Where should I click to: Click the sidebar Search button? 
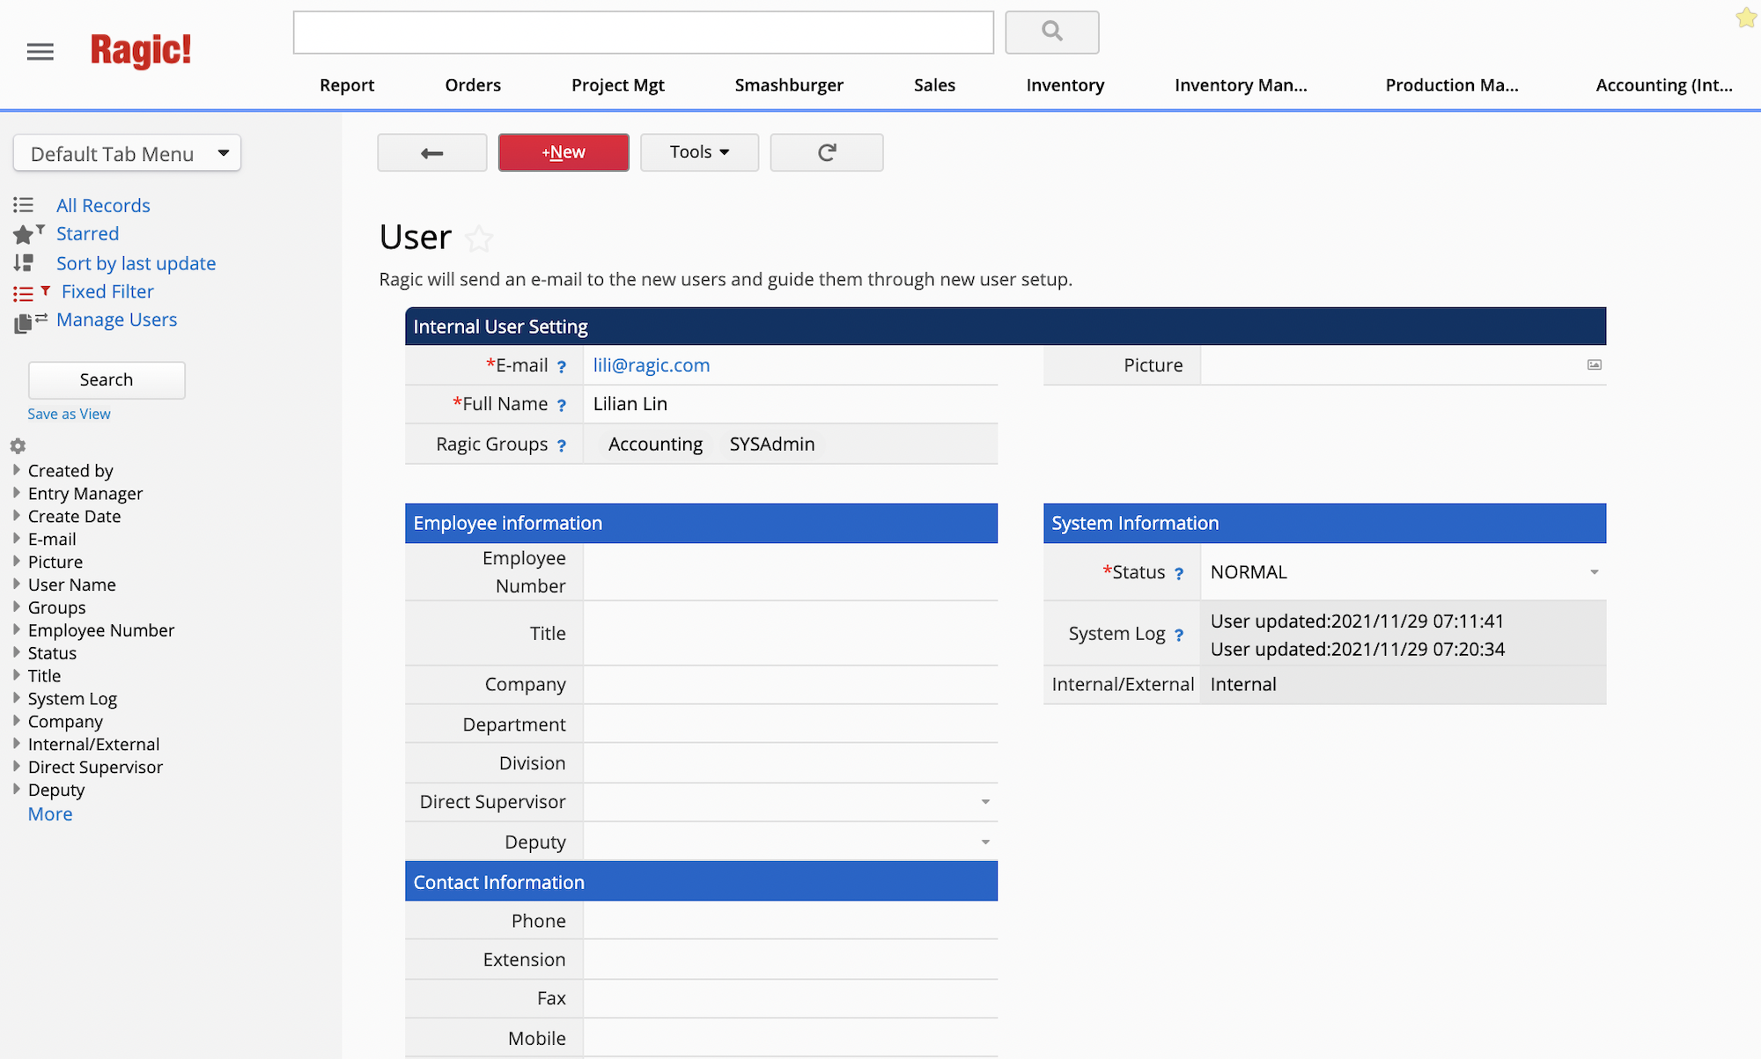click(107, 379)
